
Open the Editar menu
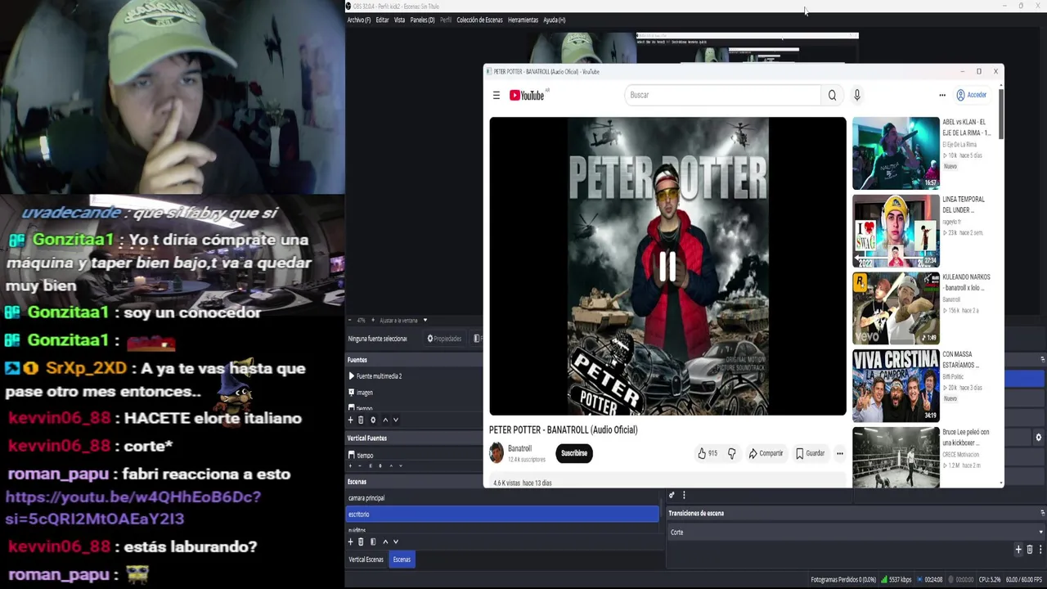(382, 20)
